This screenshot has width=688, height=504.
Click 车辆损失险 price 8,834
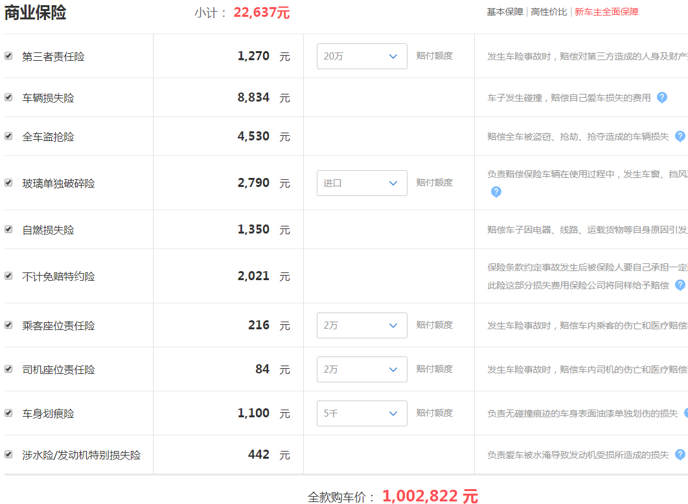point(253,97)
